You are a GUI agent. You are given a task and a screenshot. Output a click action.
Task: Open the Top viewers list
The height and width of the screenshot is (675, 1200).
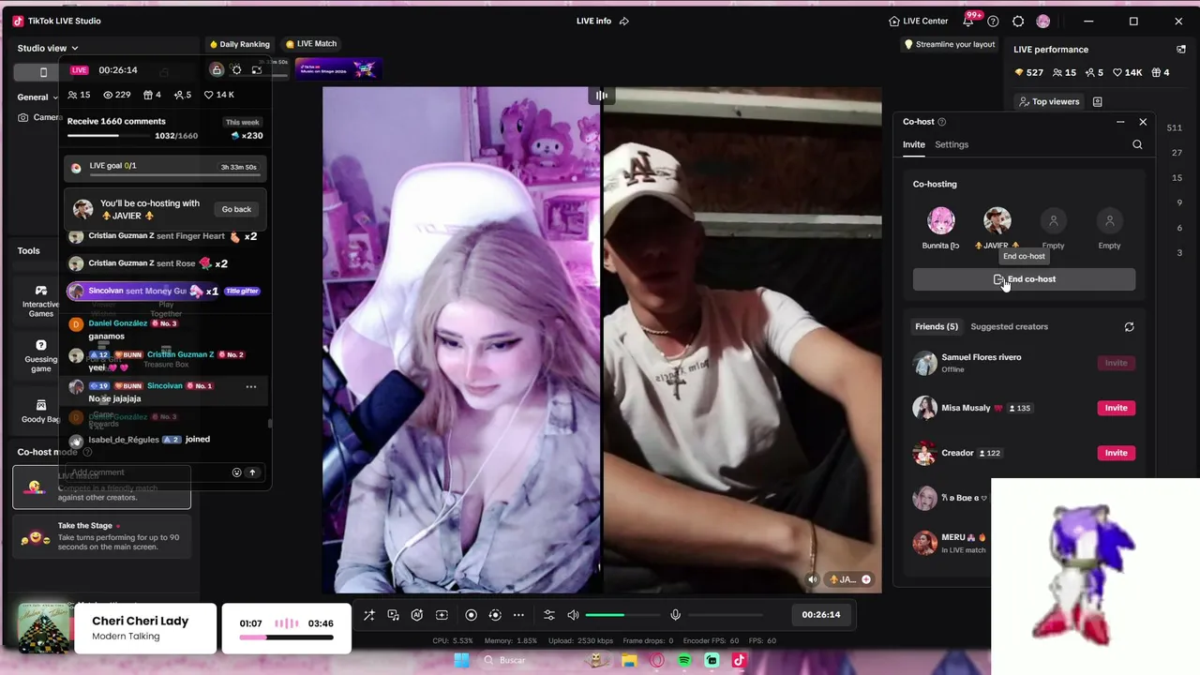click(1049, 101)
